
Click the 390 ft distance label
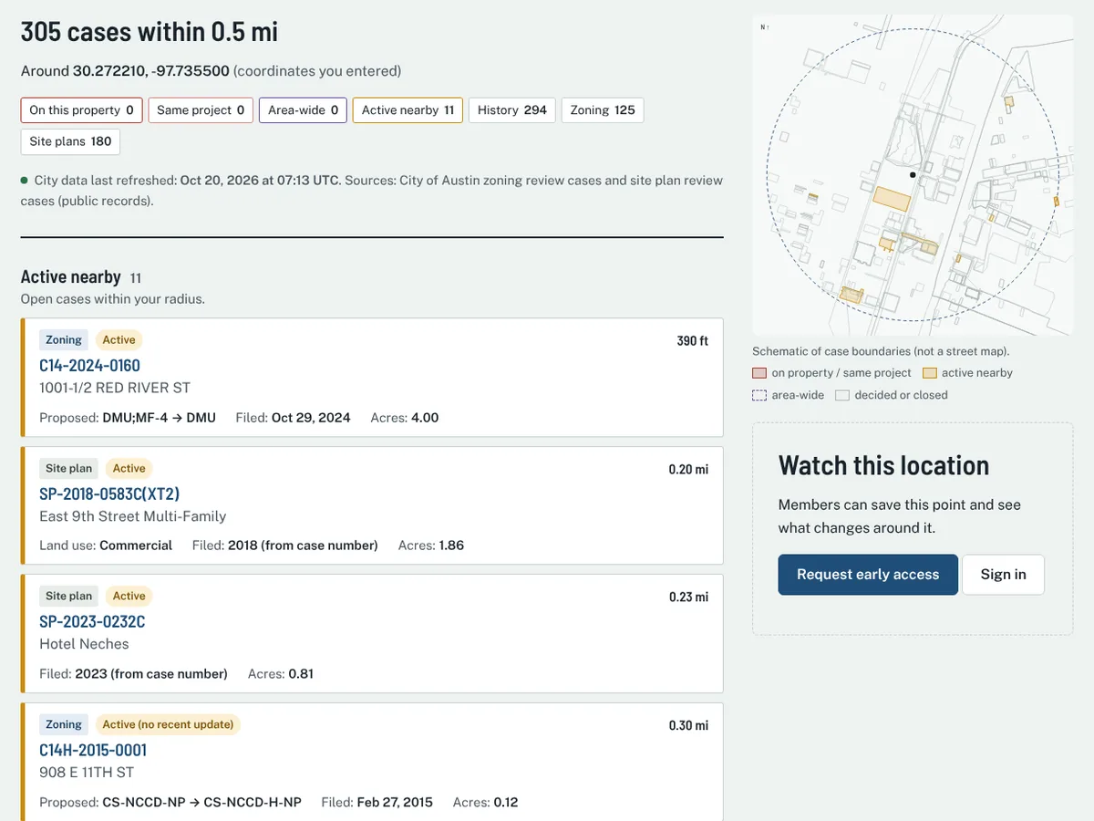pos(692,341)
